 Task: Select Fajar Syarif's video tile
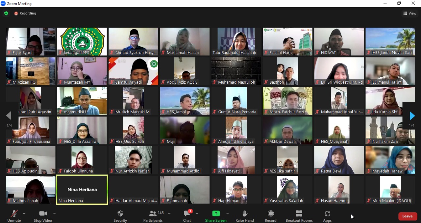[x=31, y=42]
